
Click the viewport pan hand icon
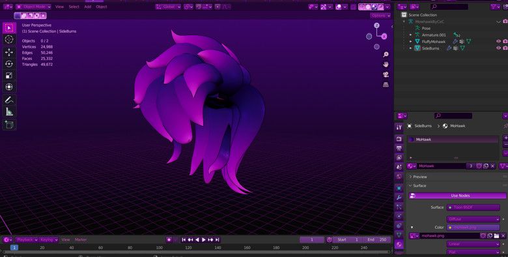click(x=386, y=65)
